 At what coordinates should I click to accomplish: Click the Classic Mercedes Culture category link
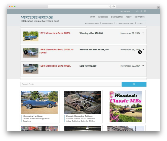[79, 116]
